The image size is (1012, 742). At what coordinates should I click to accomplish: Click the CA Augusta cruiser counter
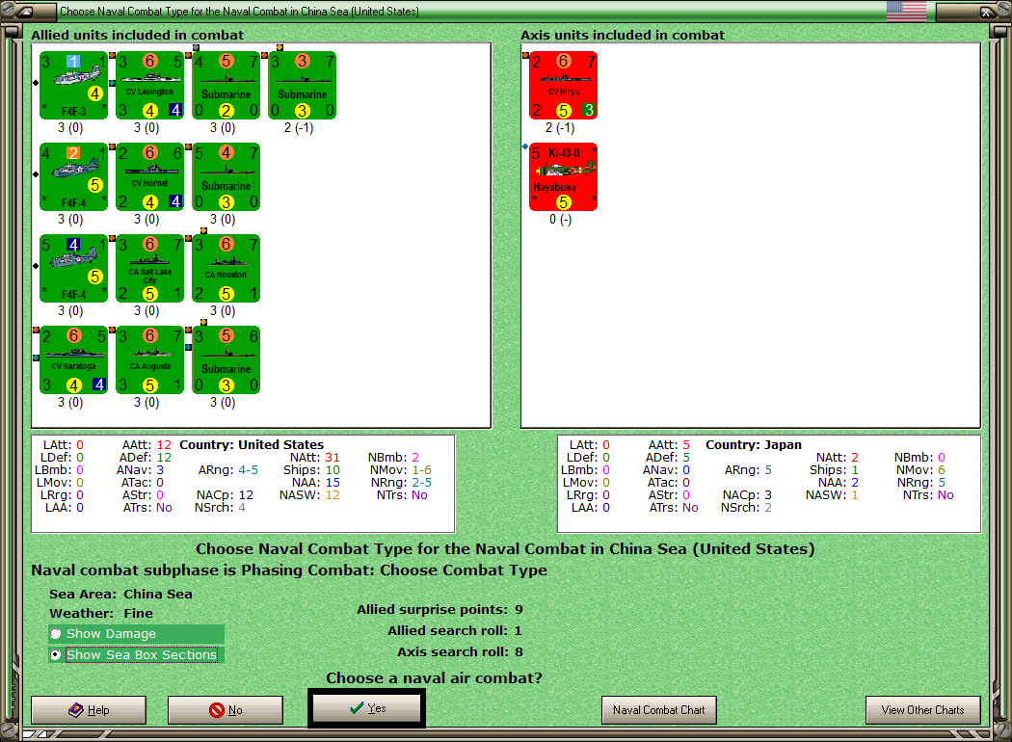[x=149, y=360]
